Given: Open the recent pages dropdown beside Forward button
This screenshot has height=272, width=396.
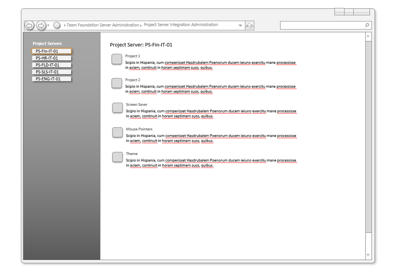Looking at the screenshot, I should click(49, 26).
